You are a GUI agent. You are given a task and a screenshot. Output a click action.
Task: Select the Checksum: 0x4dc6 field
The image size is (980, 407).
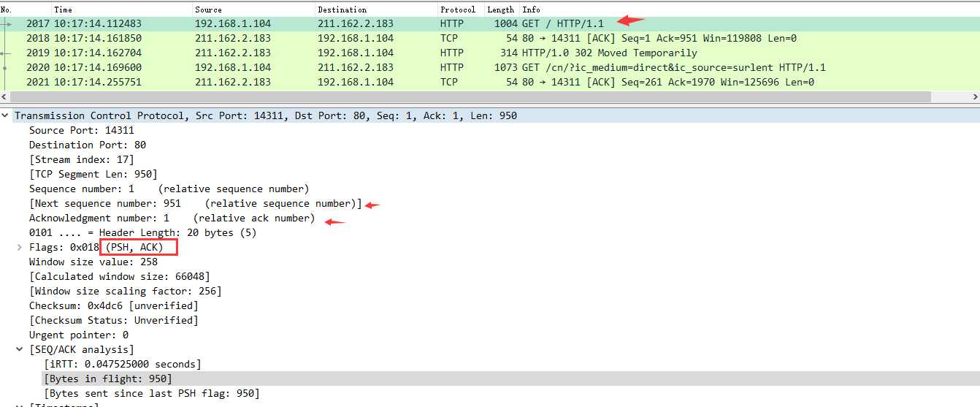(114, 305)
